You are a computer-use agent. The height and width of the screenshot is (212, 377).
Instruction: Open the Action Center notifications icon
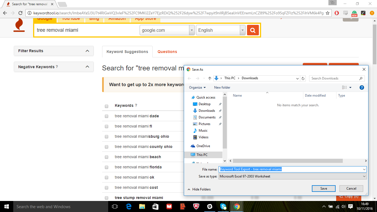351,206
